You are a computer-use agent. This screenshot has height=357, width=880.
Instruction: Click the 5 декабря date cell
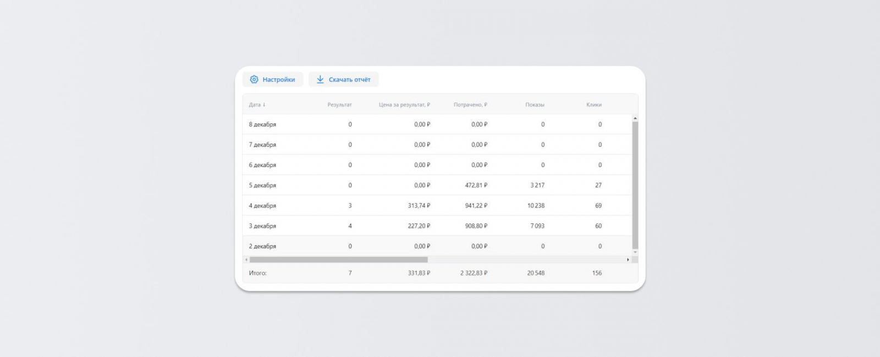pos(262,186)
